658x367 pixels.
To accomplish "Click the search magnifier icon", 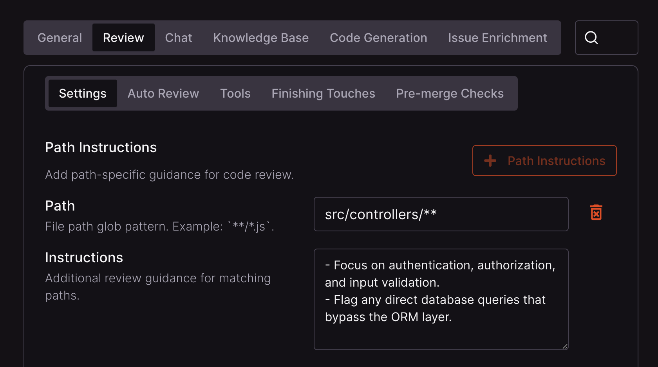I will 591,38.
